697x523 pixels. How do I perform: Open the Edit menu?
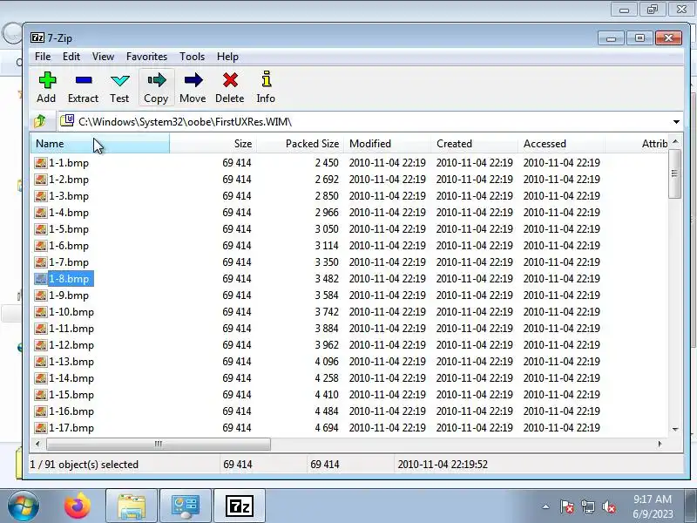pos(71,57)
